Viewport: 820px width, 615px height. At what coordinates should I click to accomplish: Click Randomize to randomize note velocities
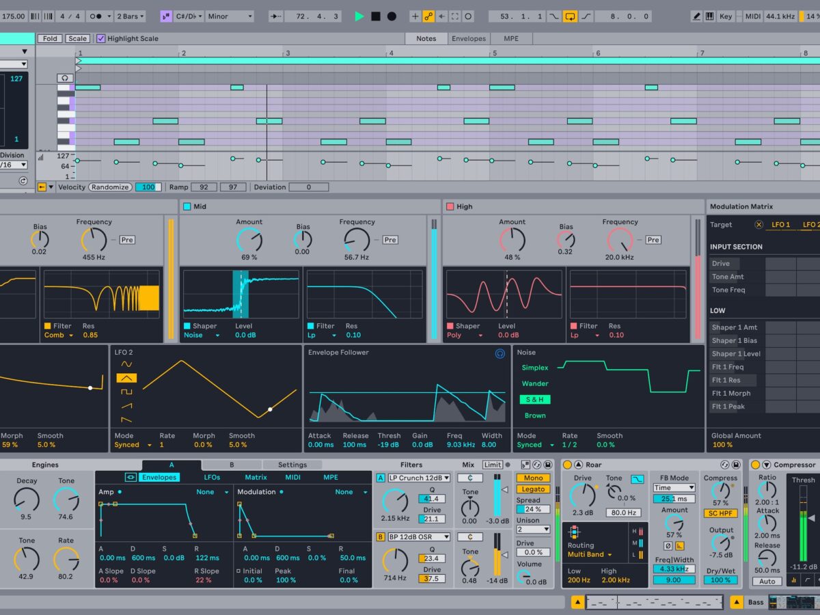point(110,187)
